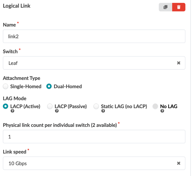Image resolution: width=193 pixels, height=176 pixels.
Task: Select the No LAG radio option
Action: [x=155, y=106]
